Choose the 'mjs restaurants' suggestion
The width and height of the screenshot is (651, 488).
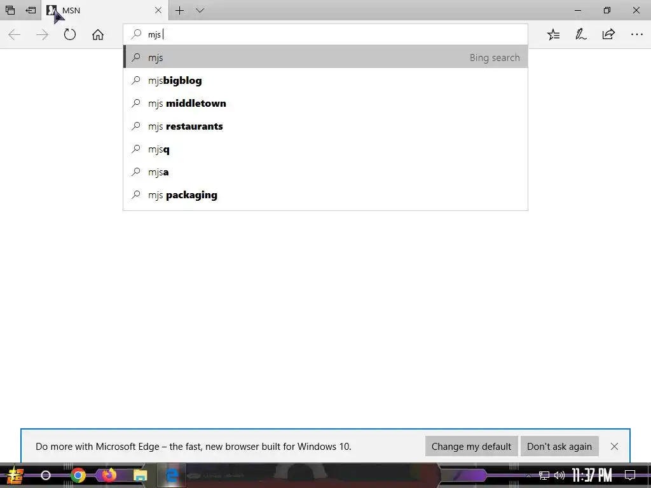pyautogui.click(x=325, y=126)
